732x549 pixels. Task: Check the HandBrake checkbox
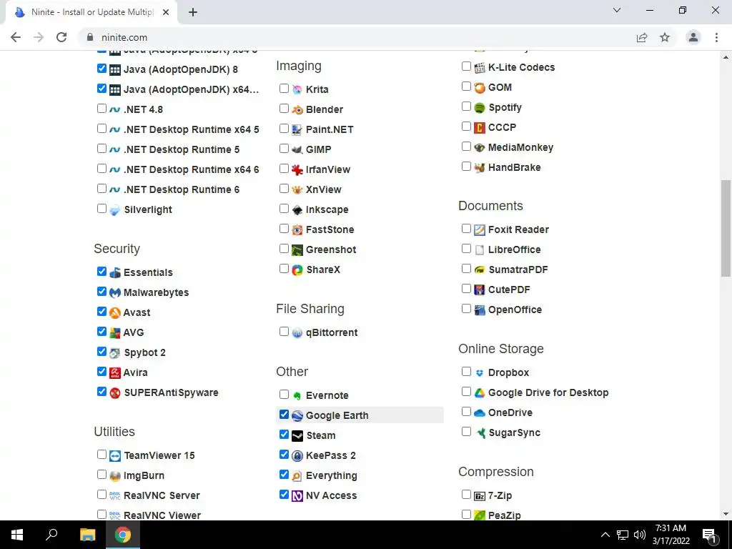(466, 166)
